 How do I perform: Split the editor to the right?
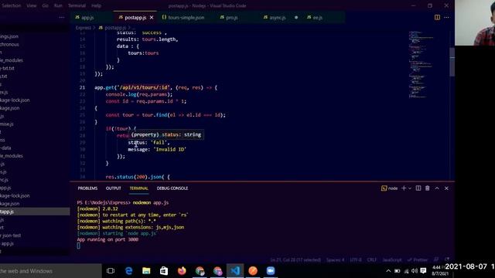(x=437, y=17)
